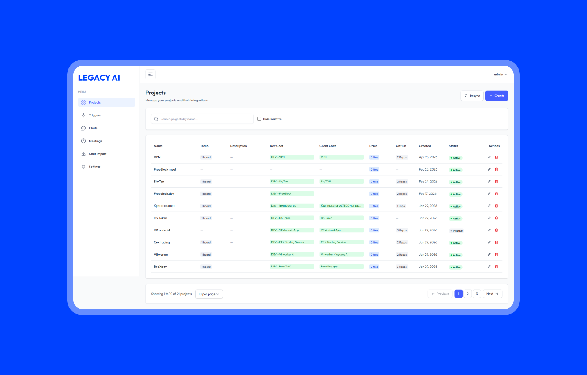Click the SkyTON client chat tag
This screenshot has height=375, width=587.
(341, 182)
